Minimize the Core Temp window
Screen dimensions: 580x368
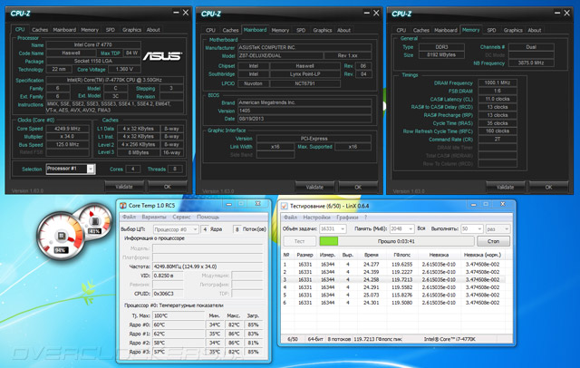click(x=229, y=204)
